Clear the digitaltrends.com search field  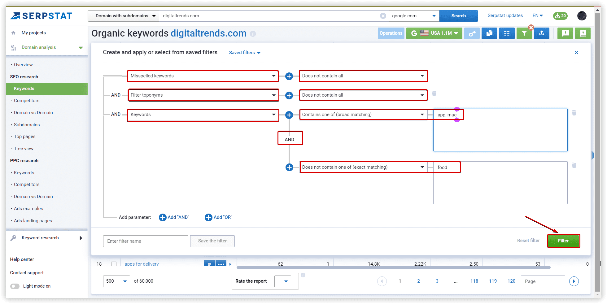tap(383, 16)
